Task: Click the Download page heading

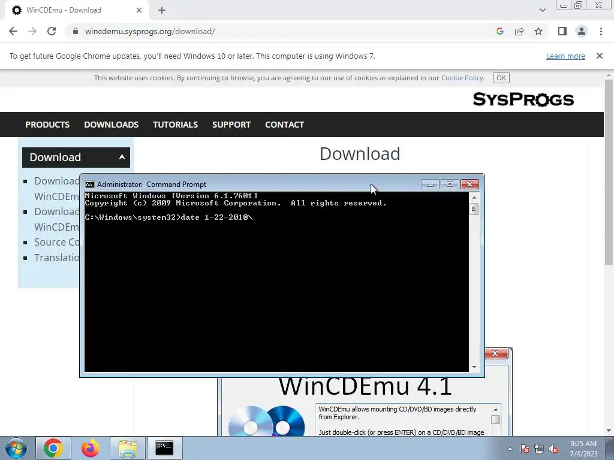Action: point(360,154)
